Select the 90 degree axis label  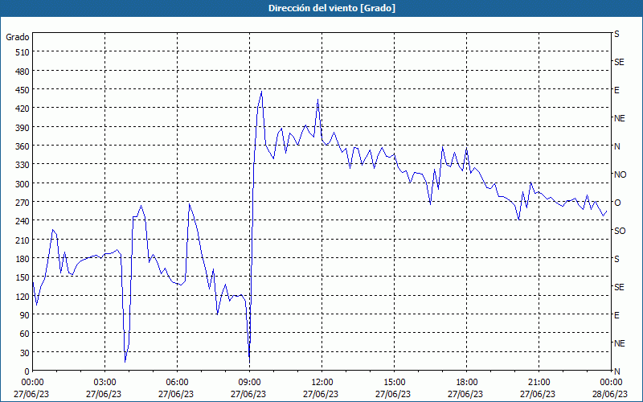point(25,315)
